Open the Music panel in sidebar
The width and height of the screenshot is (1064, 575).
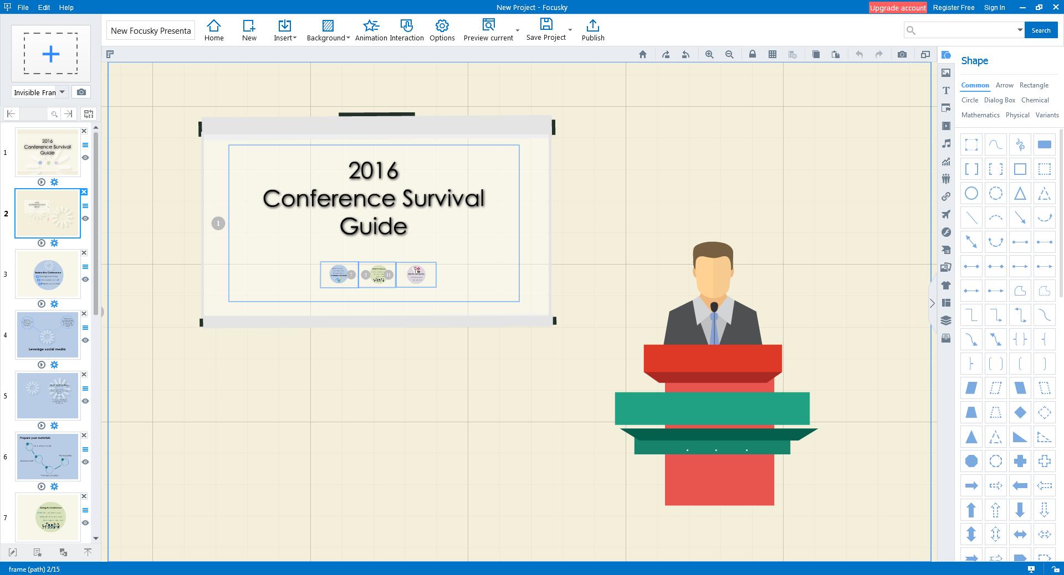946,143
